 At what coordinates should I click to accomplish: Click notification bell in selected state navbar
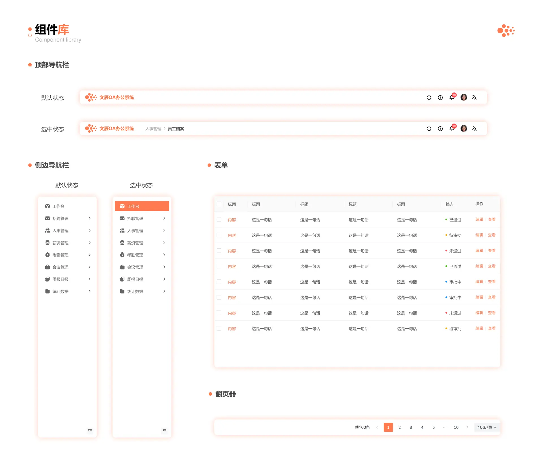coord(451,129)
